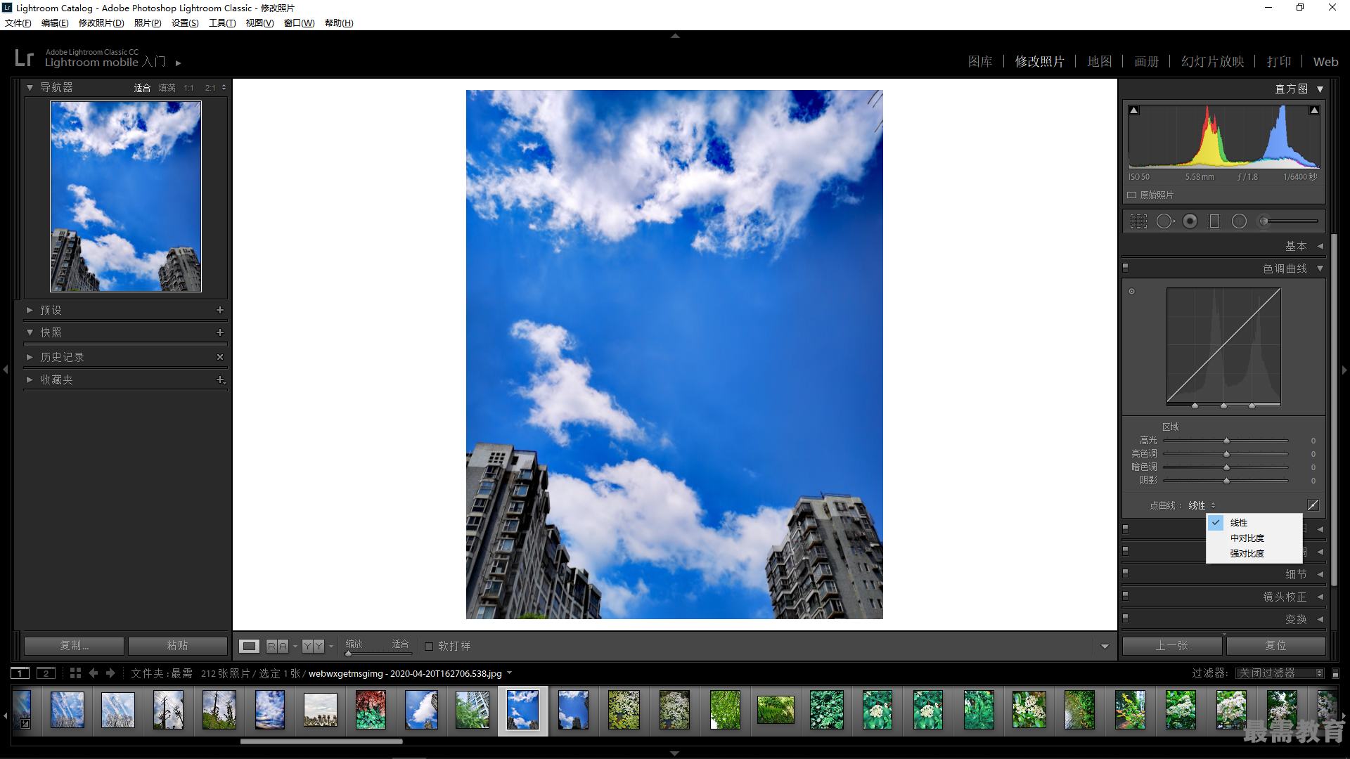Image resolution: width=1350 pixels, height=759 pixels.
Task: Click the Paste settings button
Action: point(177,646)
